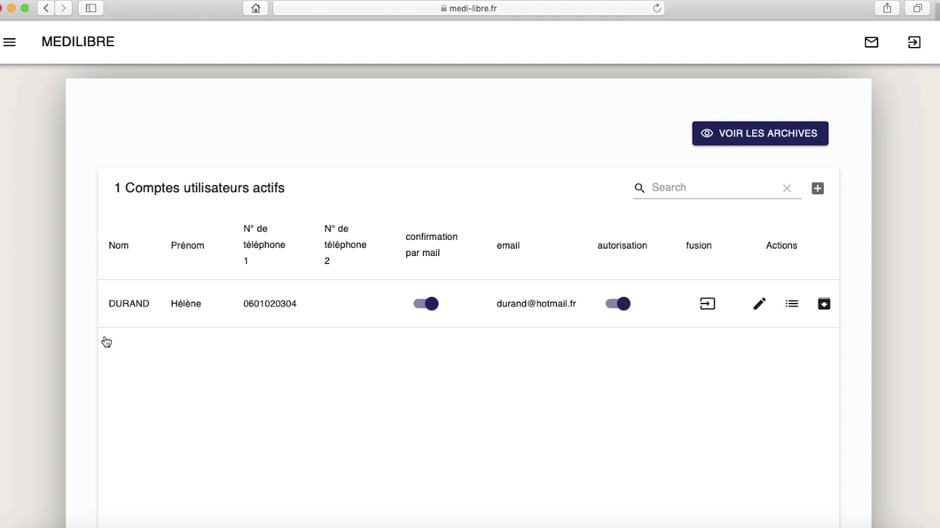This screenshot has width=940, height=528.
Task: Go back with Safari back arrow
Action: click(46, 8)
